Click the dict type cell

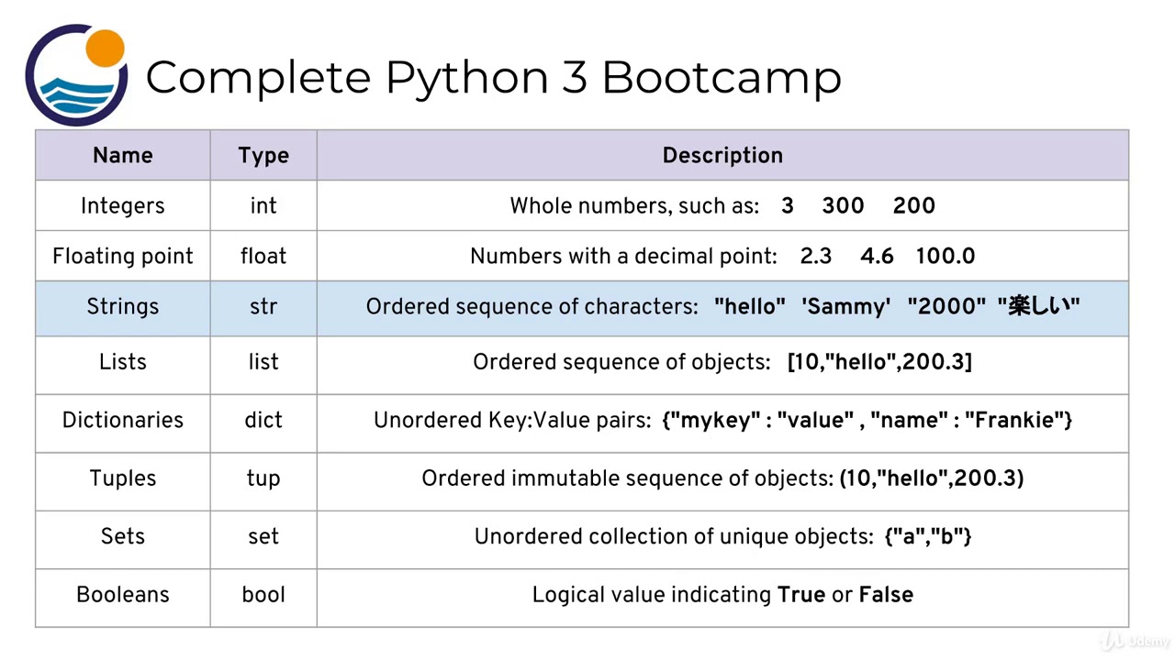click(263, 421)
